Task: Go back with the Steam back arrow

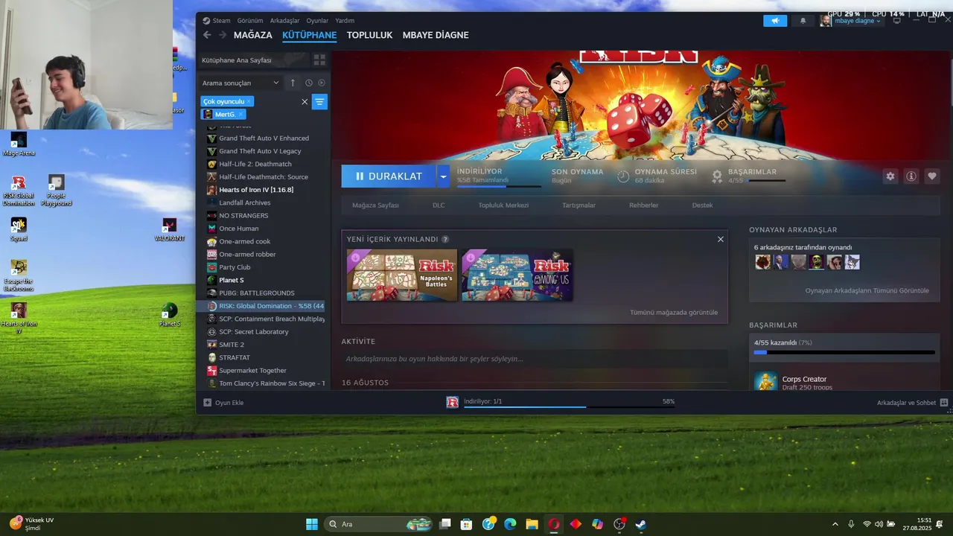Action: point(208,35)
